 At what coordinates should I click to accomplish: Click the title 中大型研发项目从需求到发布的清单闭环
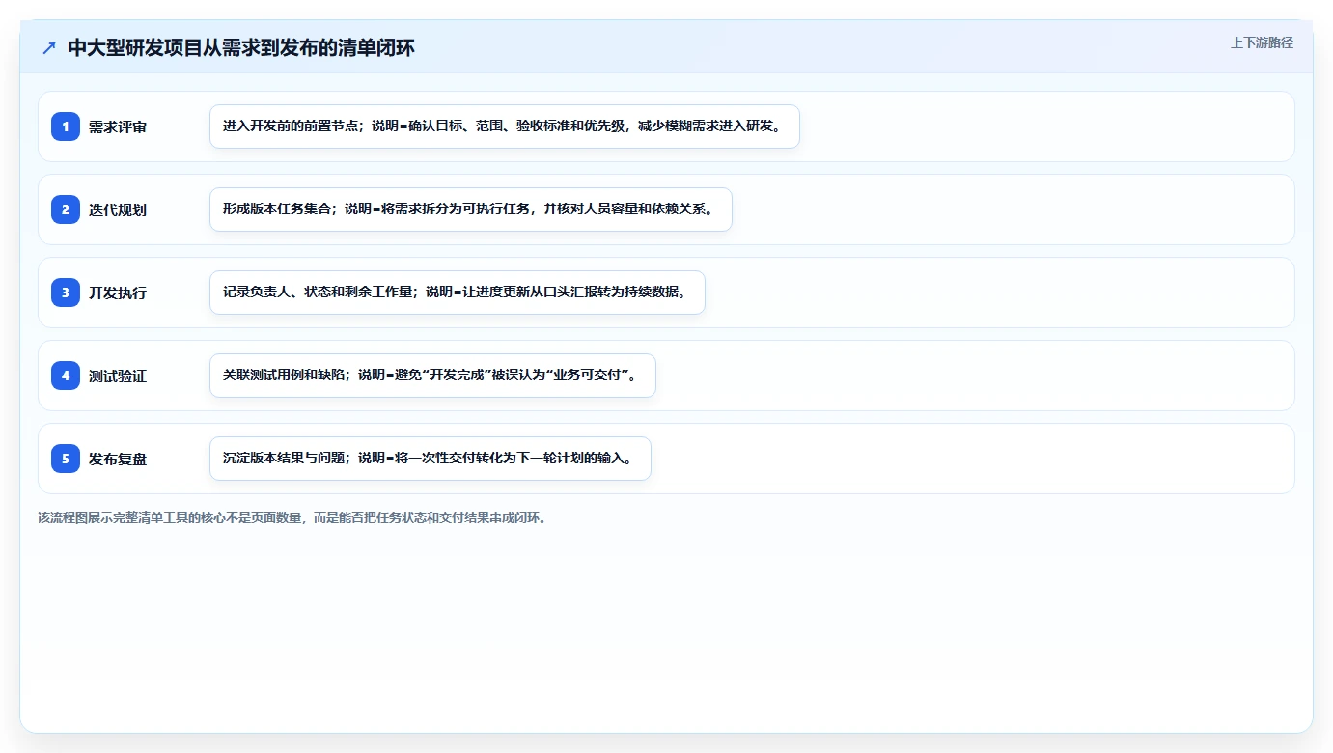point(241,48)
